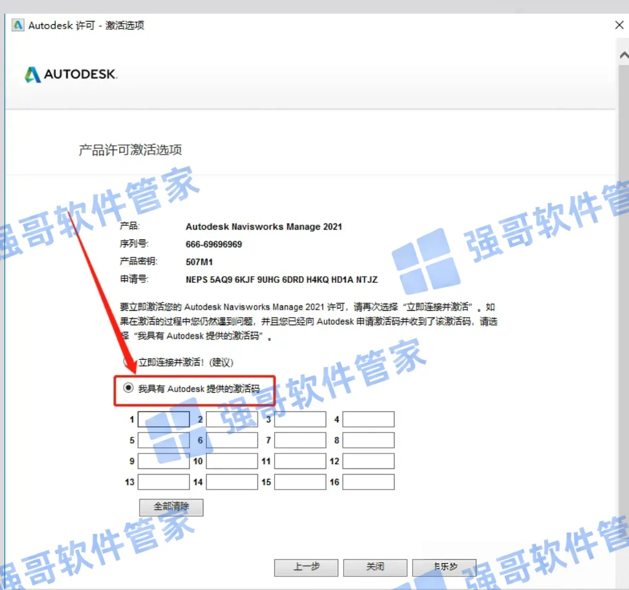Click activation code field 3
Image resolution: width=629 pixels, height=590 pixels.
click(x=300, y=419)
